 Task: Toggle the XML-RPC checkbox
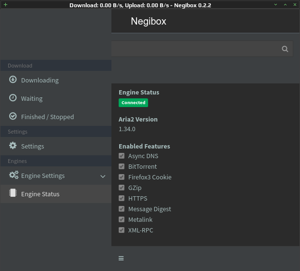tap(122, 230)
